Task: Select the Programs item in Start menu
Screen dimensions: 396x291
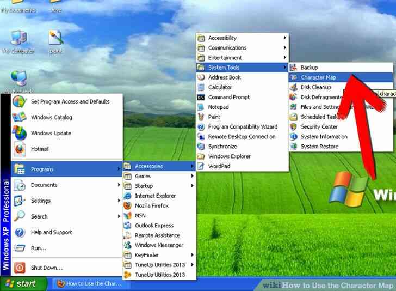Action: [x=67, y=169]
